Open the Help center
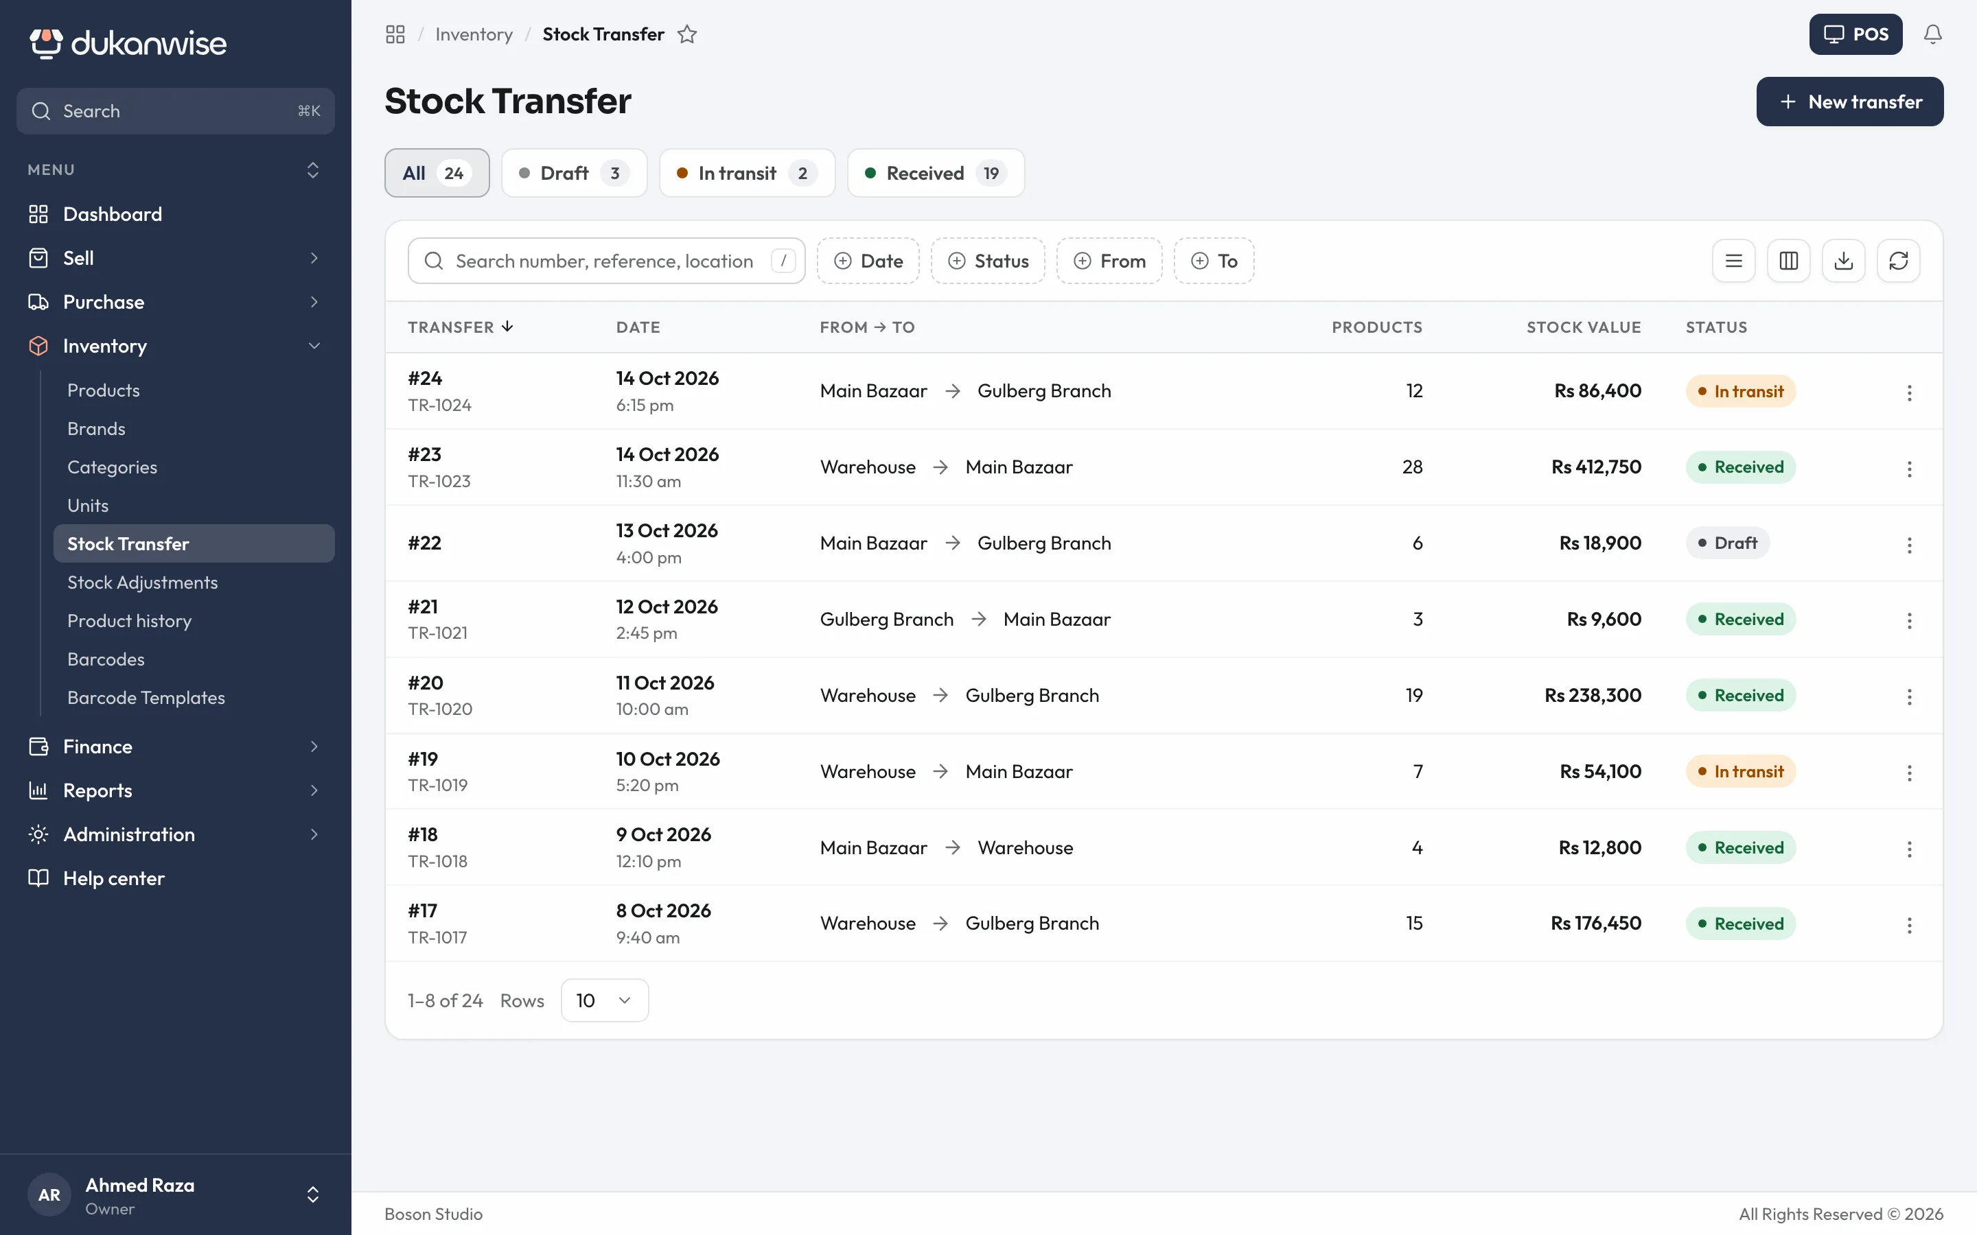Image resolution: width=1977 pixels, height=1235 pixels. tap(176, 878)
